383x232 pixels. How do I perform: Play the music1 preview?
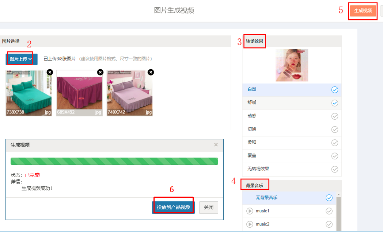tap(250, 211)
